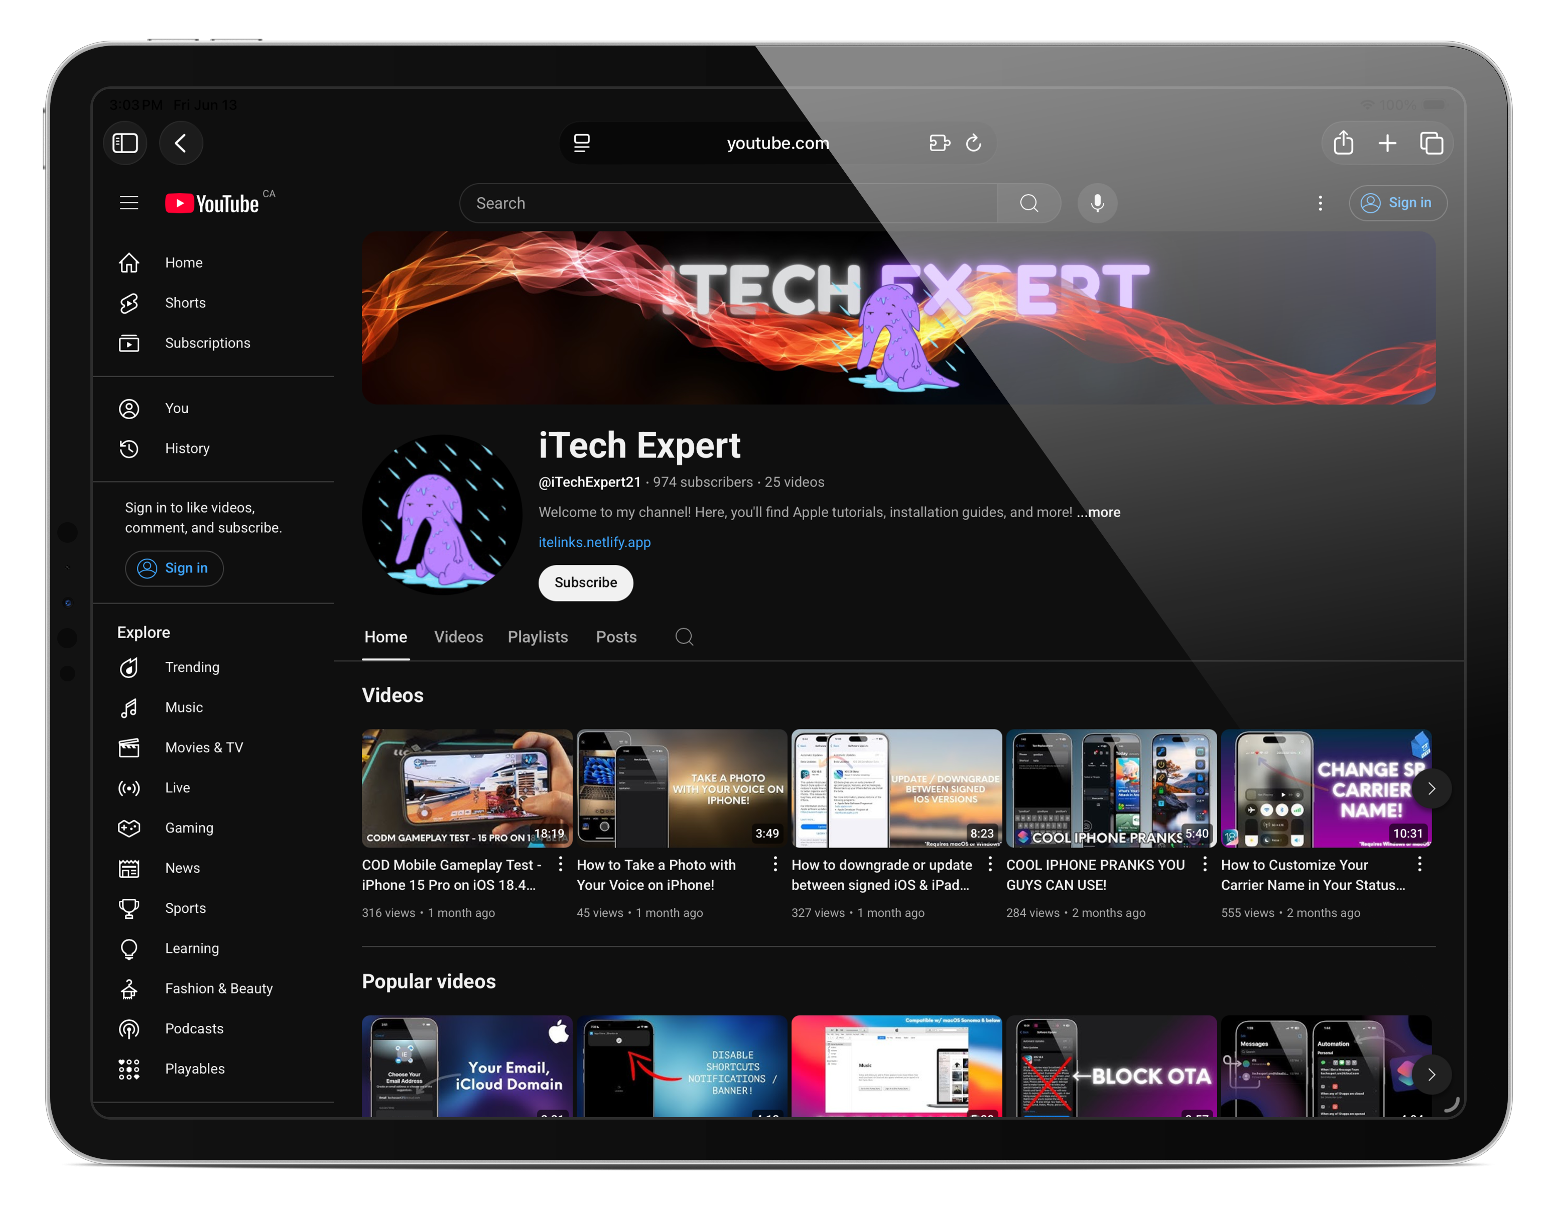Open COD Mobile Gameplay Test thumbnail
This screenshot has width=1556, height=1205.
pos(467,788)
